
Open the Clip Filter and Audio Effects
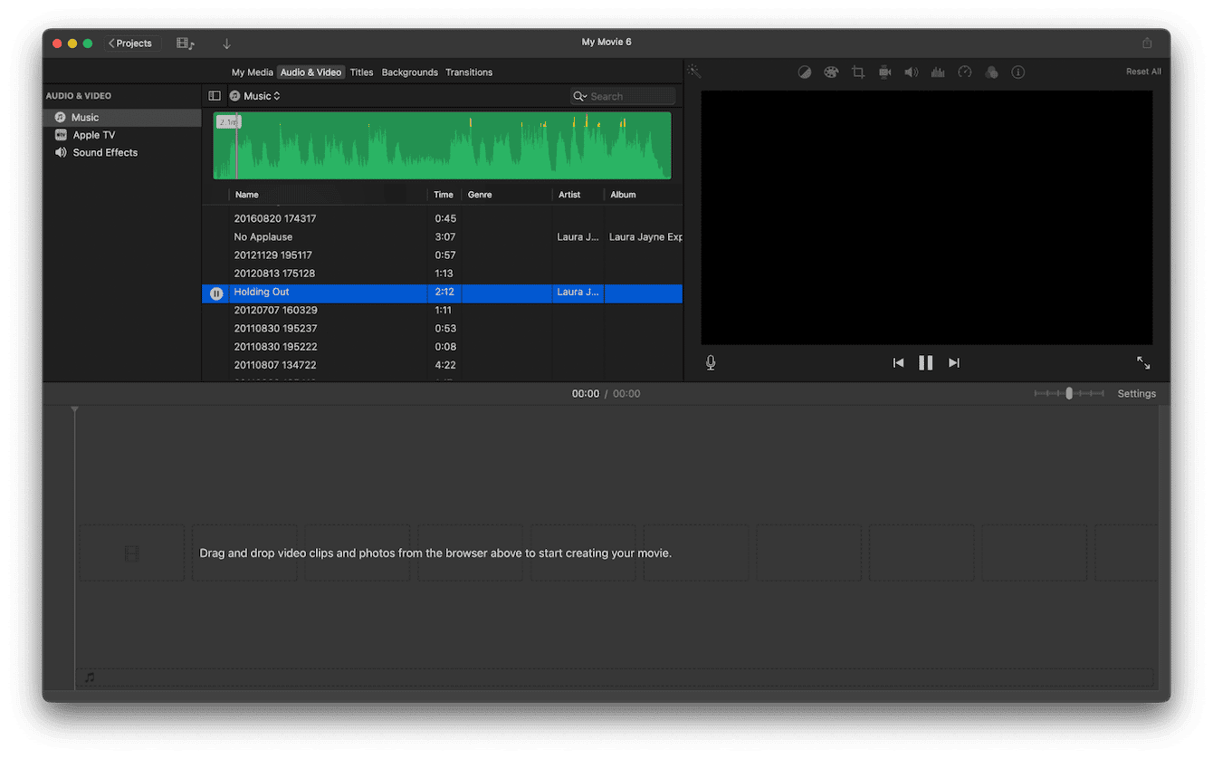(991, 72)
